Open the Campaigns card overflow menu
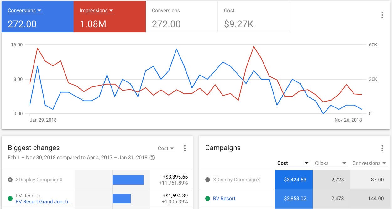This screenshot has height=209, width=392. point(382,148)
